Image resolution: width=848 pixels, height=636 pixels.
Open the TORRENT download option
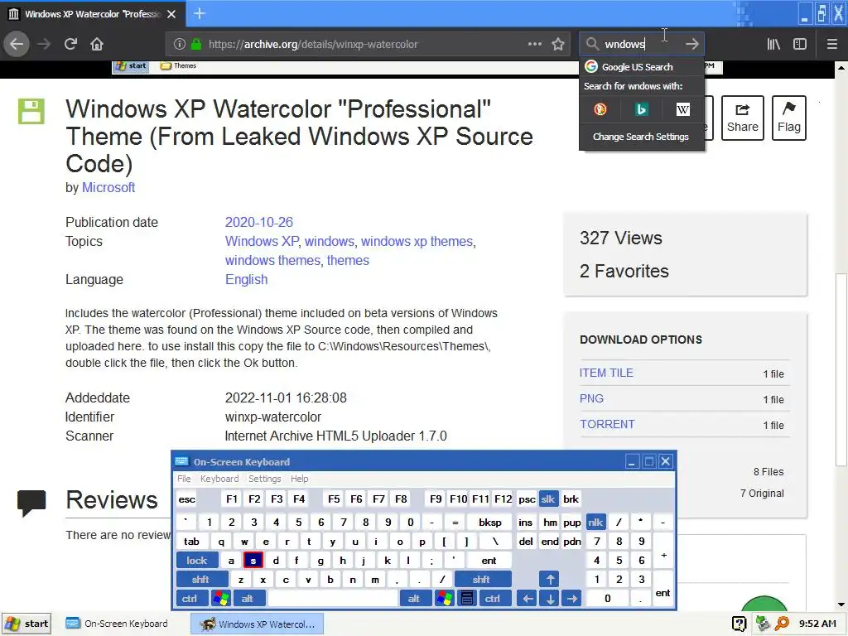click(x=607, y=424)
